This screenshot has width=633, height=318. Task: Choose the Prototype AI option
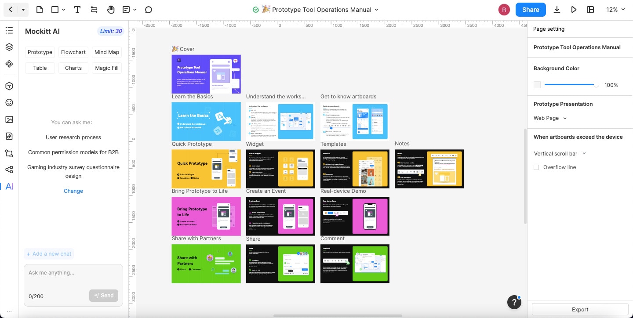click(40, 52)
